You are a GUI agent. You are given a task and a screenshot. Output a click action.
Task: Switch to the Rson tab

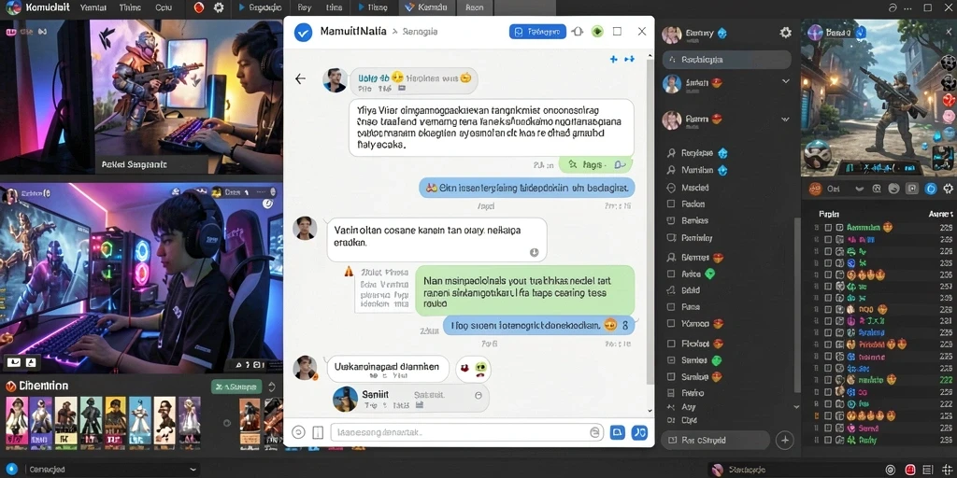(474, 7)
